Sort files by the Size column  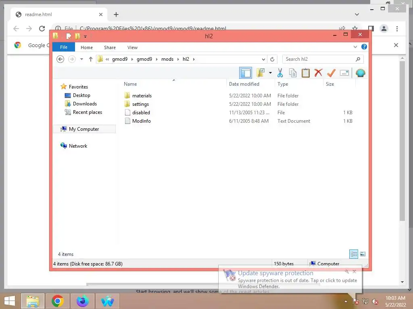coord(330,84)
